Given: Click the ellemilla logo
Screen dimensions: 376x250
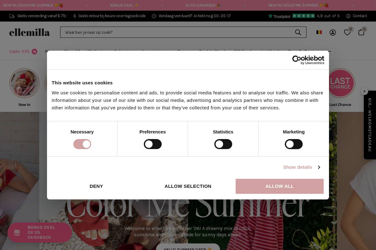Looking at the screenshot, I should tap(29, 32).
